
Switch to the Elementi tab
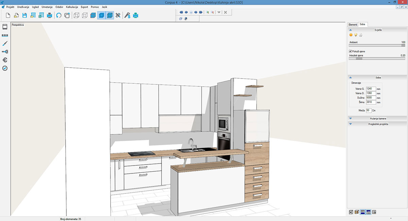coord(353,24)
